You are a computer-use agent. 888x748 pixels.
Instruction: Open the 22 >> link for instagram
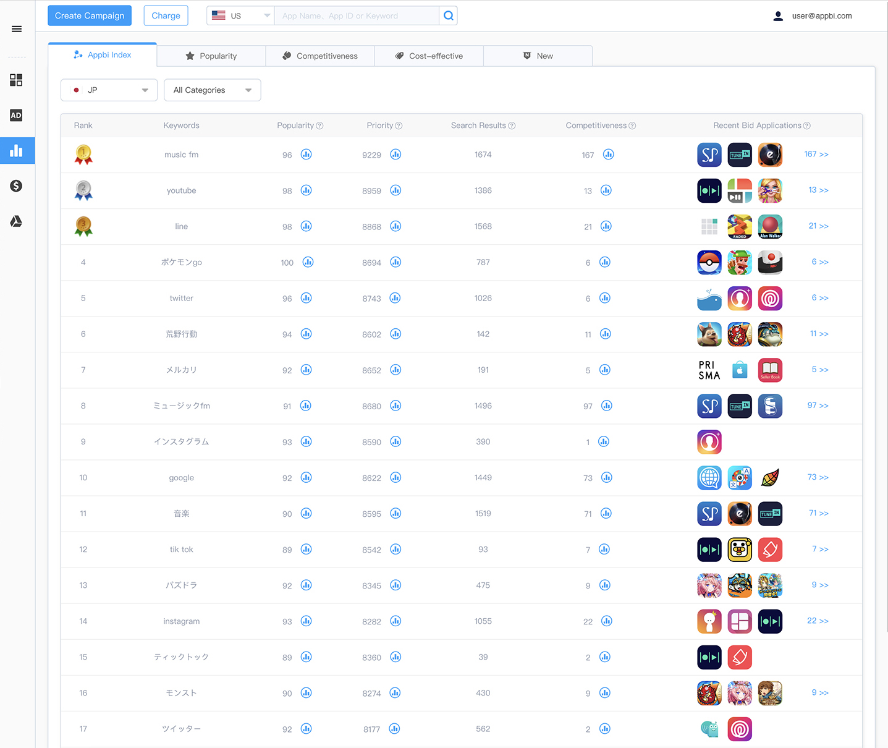(818, 620)
